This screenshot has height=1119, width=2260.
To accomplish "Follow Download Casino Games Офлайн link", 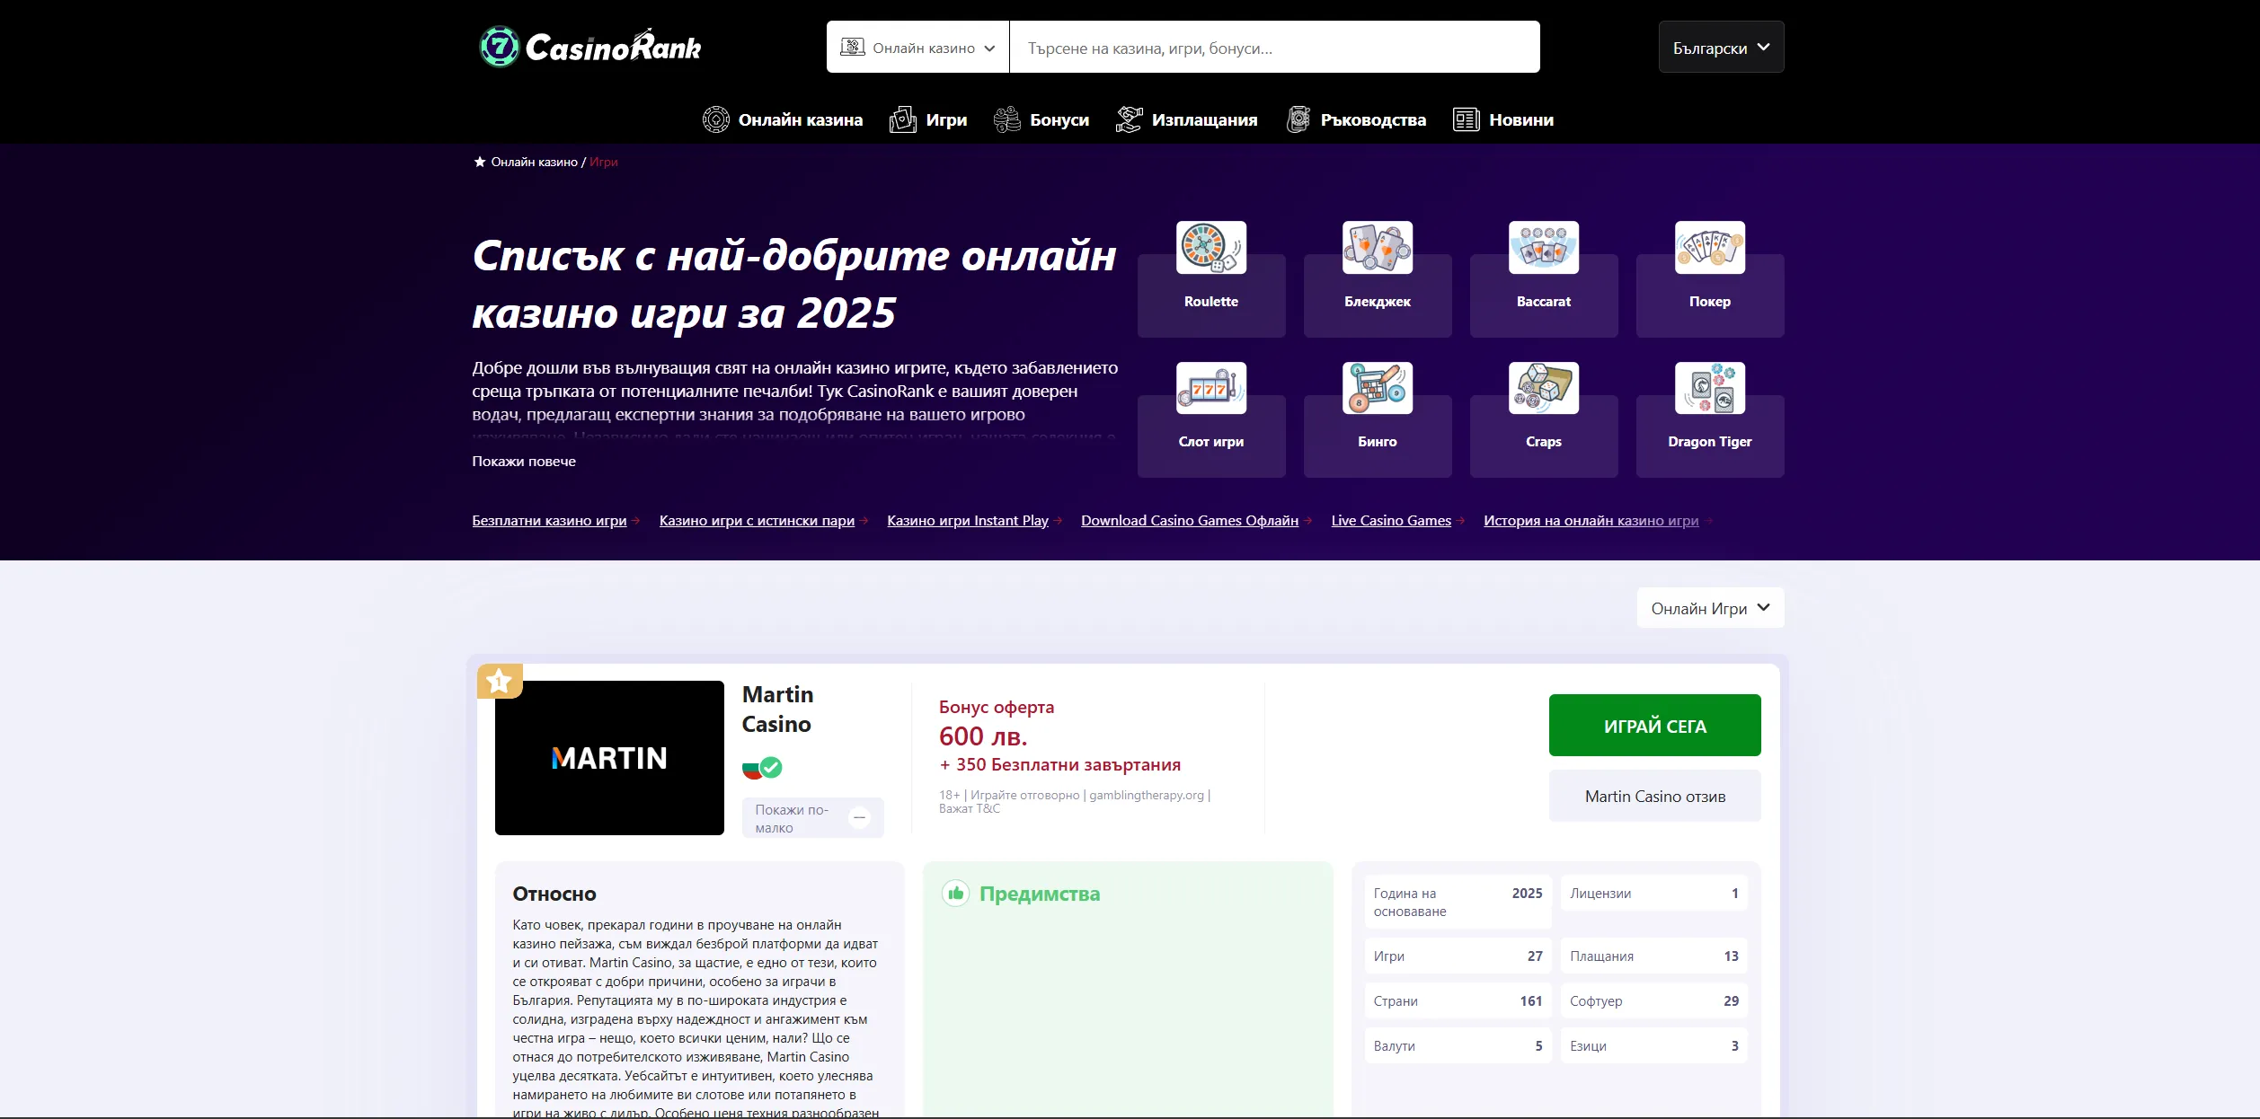I will click(1190, 521).
